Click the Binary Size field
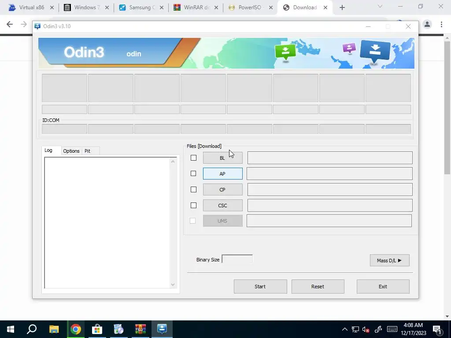451x338 pixels. pyautogui.click(x=237, y=259)
